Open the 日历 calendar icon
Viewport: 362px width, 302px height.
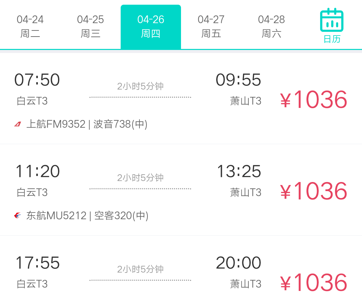331,20
